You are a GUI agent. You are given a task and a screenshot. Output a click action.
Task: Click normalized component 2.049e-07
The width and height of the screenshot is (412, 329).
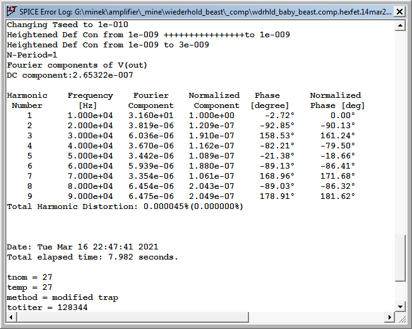212,196
